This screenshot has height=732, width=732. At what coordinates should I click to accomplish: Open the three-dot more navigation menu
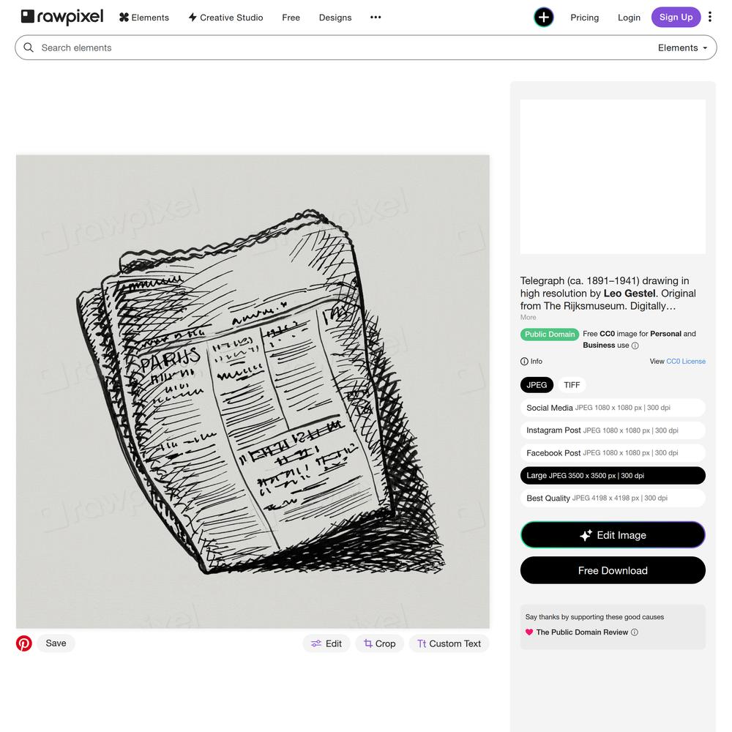[x=376, y=18]
